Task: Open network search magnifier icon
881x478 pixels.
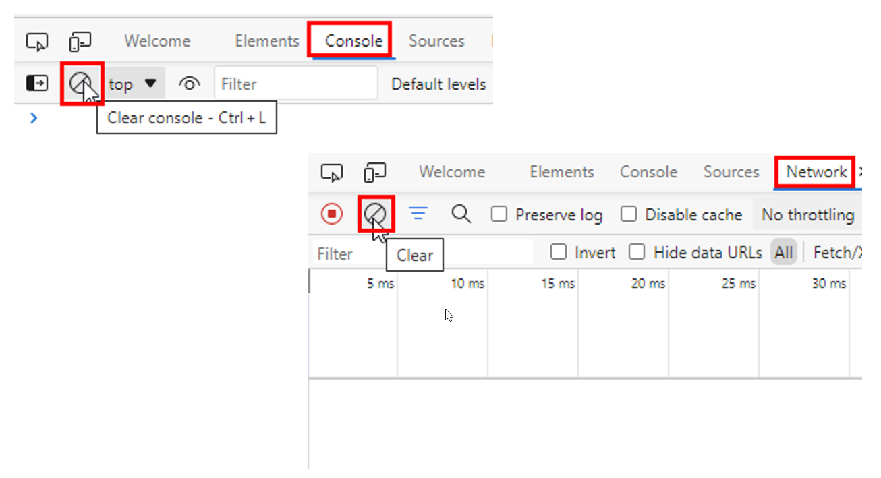Action: click(461, 214)
